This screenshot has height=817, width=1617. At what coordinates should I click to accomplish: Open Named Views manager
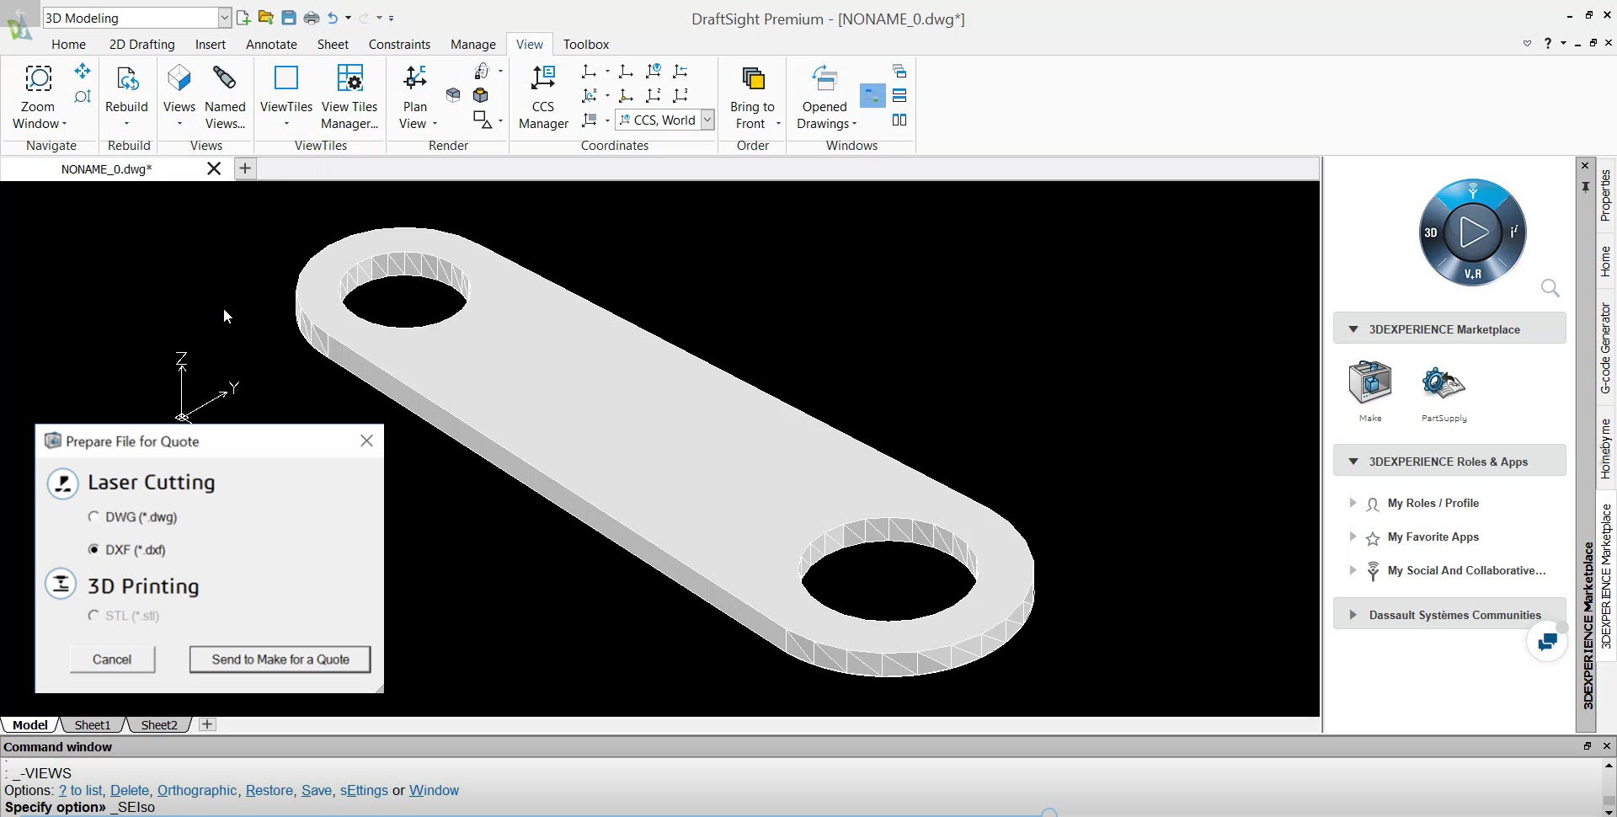pos(225,97)
